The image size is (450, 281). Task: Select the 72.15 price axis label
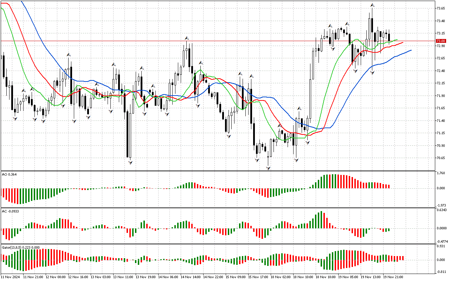pos(441,83)
